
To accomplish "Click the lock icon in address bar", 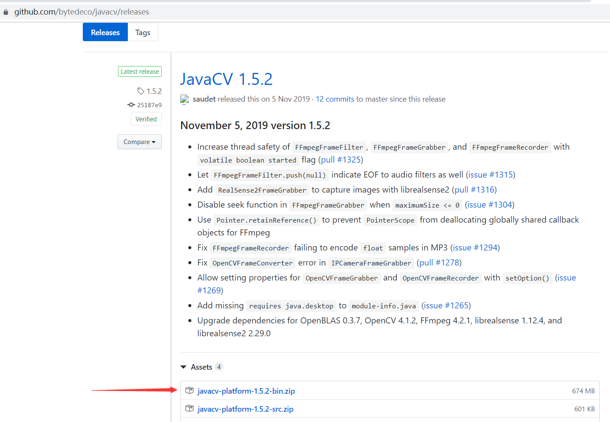I will coord(6,12).
